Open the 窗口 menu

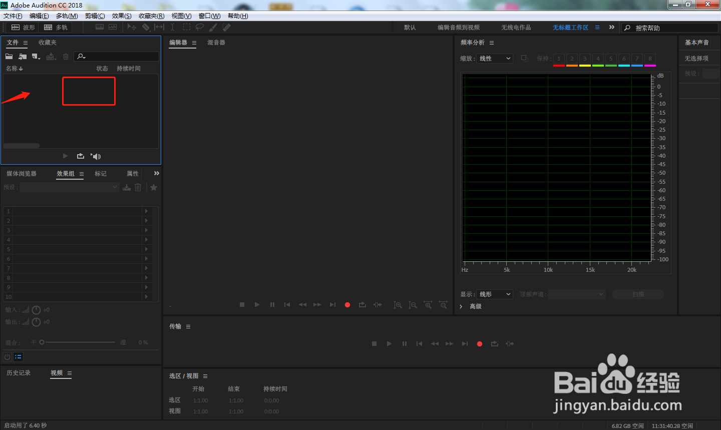(x=209, y=16)
